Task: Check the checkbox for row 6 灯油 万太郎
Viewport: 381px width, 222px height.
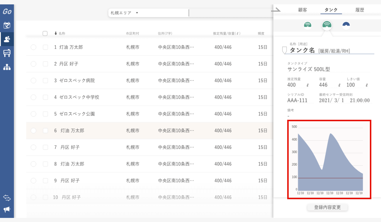Action: pyautogui.click(x=45, y=131)
